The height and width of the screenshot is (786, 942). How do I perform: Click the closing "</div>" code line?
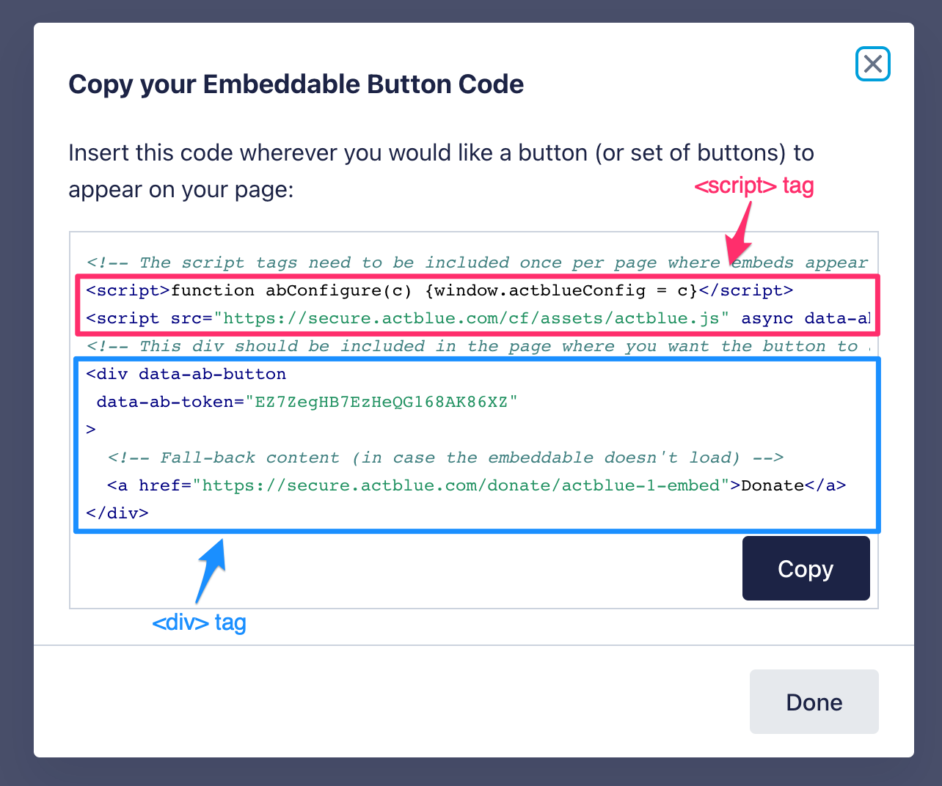point(117,513)
